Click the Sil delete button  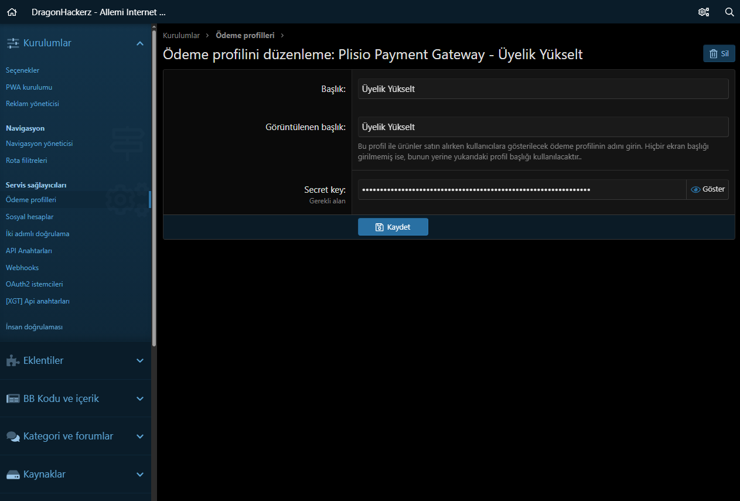tap(719, 54)
